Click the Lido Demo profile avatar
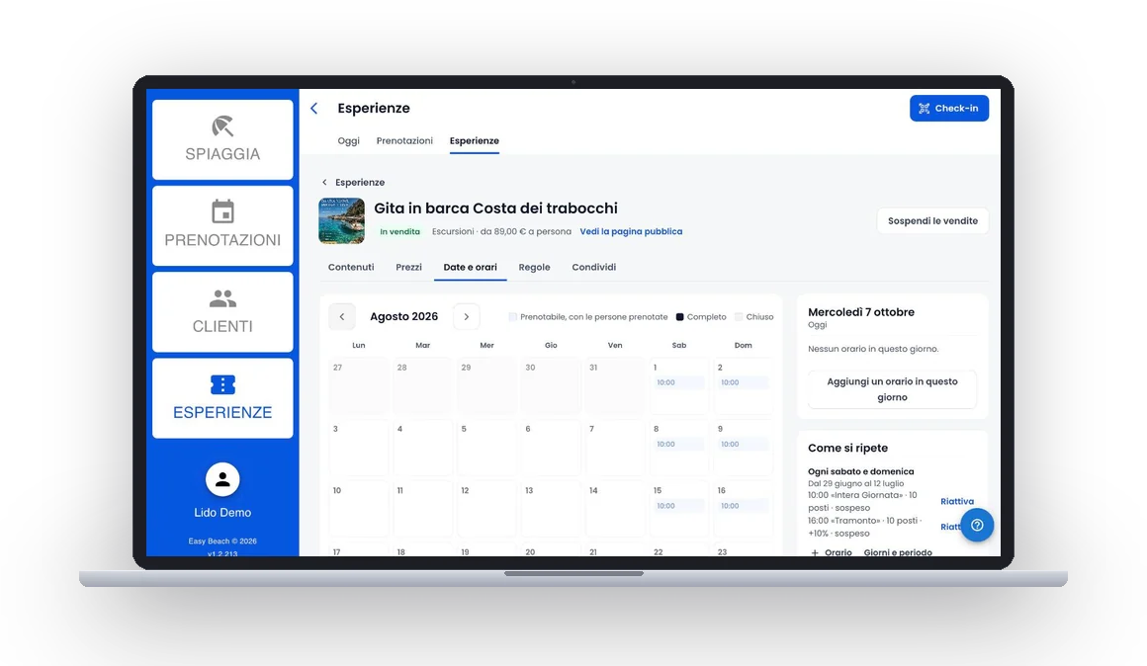 (222, 479)
